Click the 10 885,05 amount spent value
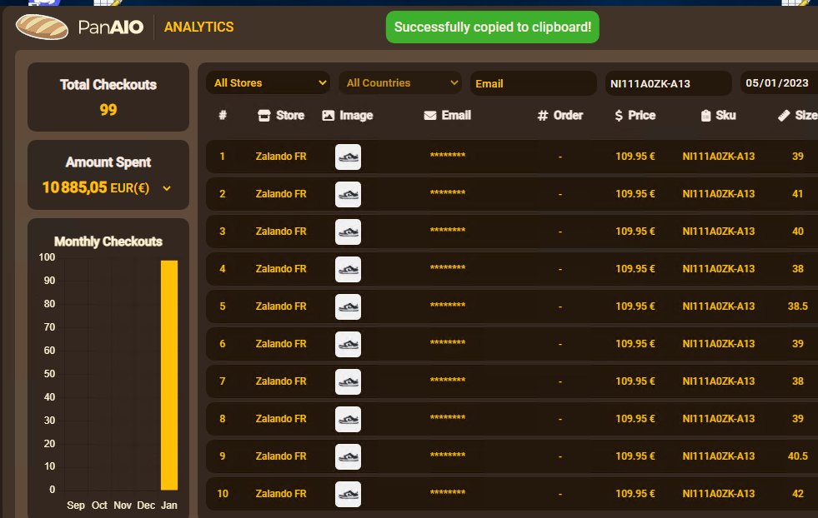This screenshot has height=518, width=818. point(74,187)
